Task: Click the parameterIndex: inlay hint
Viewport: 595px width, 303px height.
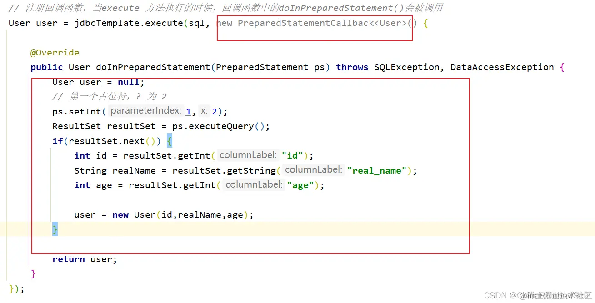Action: pyautogui.click(x=145, y=111)
